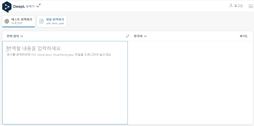Swap languages with the arrows icon
This screenshot has width=254, height=126.
point(127,36)
